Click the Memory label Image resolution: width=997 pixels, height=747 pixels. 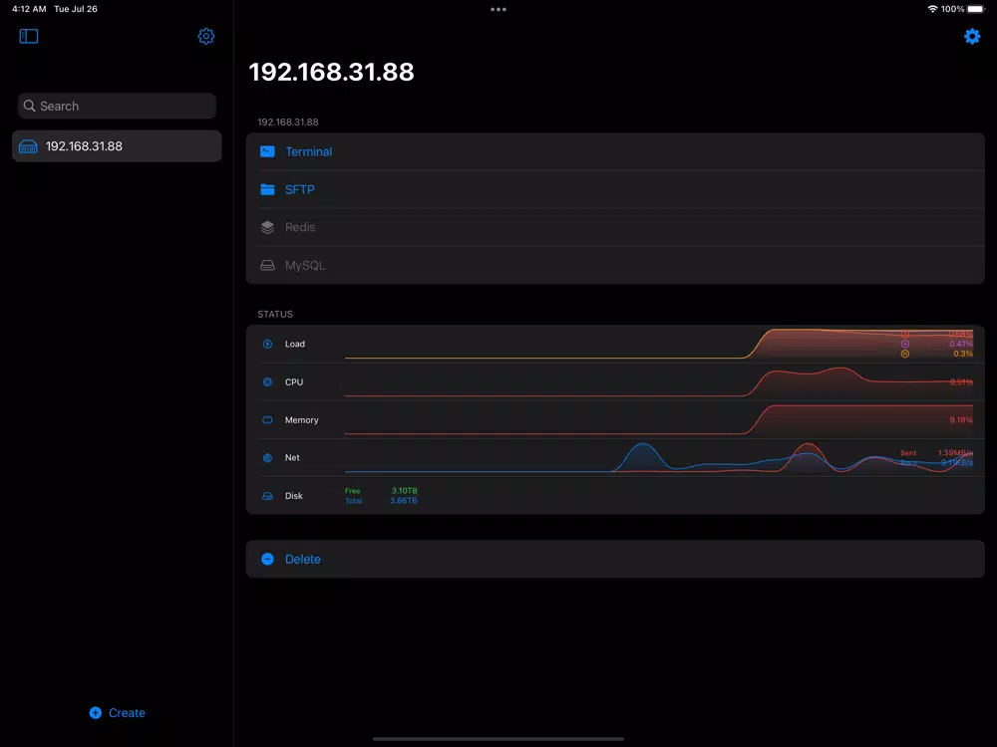[301, 420]
